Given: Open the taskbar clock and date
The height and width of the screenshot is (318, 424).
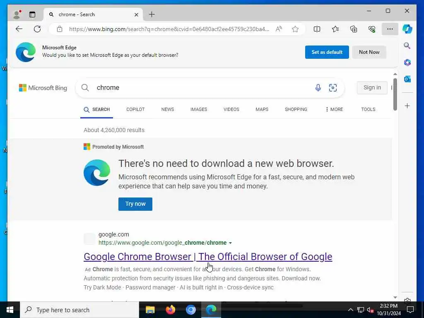Looking at the screenshot, I should [389, 310].
